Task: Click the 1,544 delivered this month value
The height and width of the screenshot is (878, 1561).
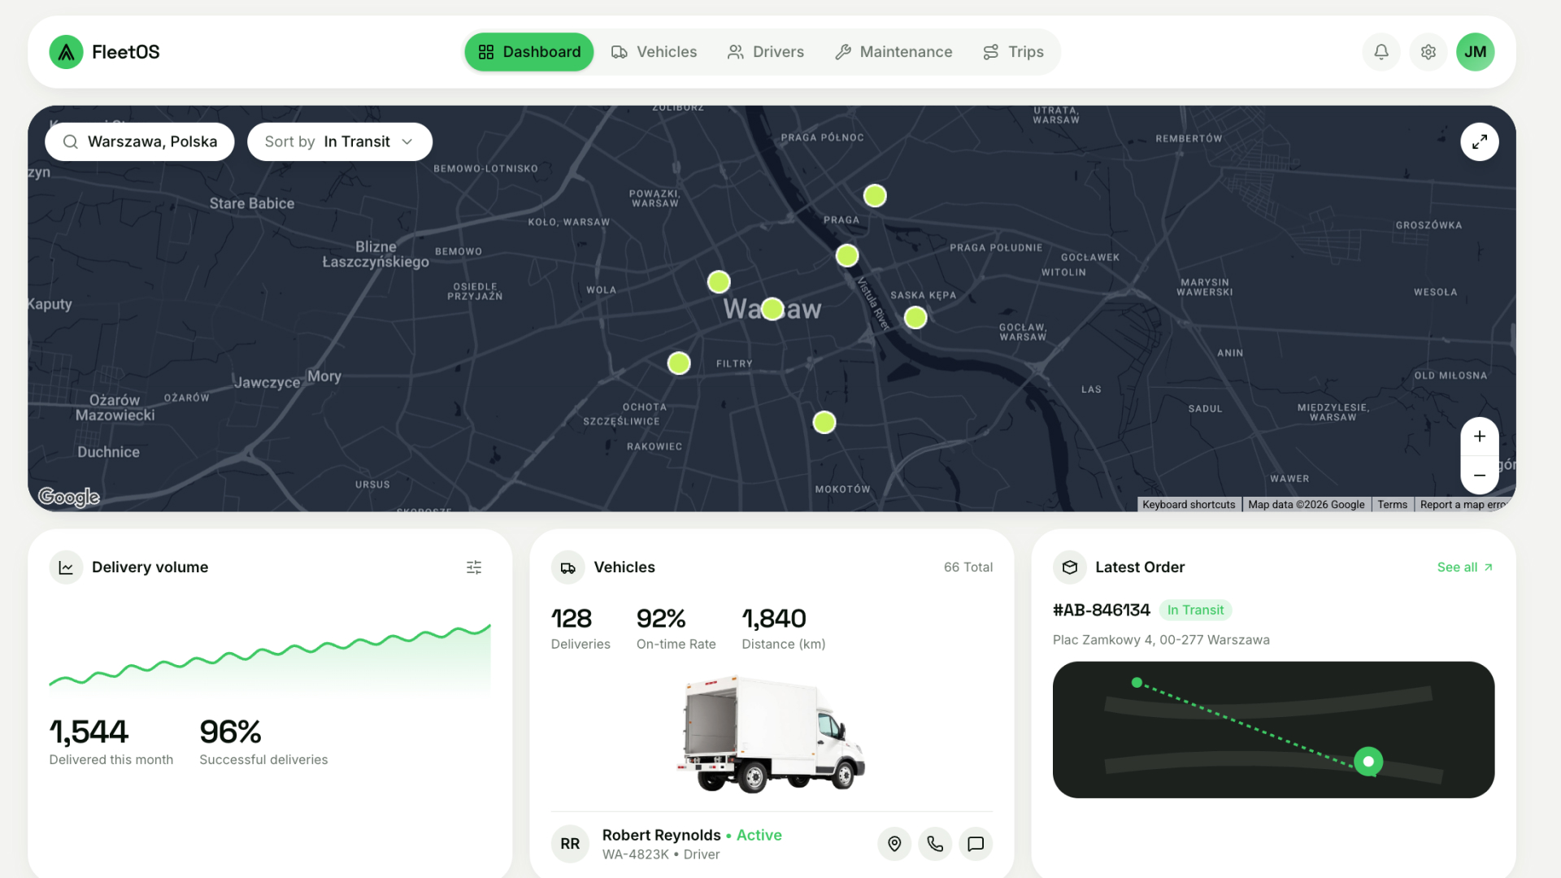Action: click(x=89, y=732)
